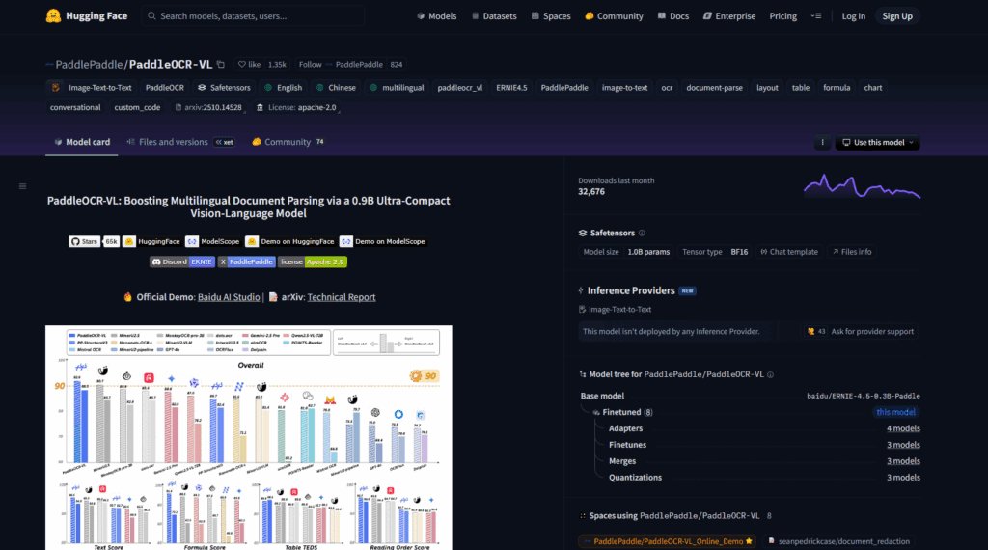988x550 pixels.
Task: Copy model name icon next to PaddleOCR-VL
Action: click(x=221, y=65)
